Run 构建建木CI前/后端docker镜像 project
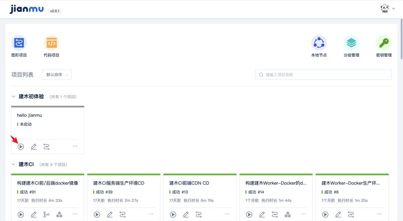The height and width of the screenshot is (221, 403). pos(21,214)
